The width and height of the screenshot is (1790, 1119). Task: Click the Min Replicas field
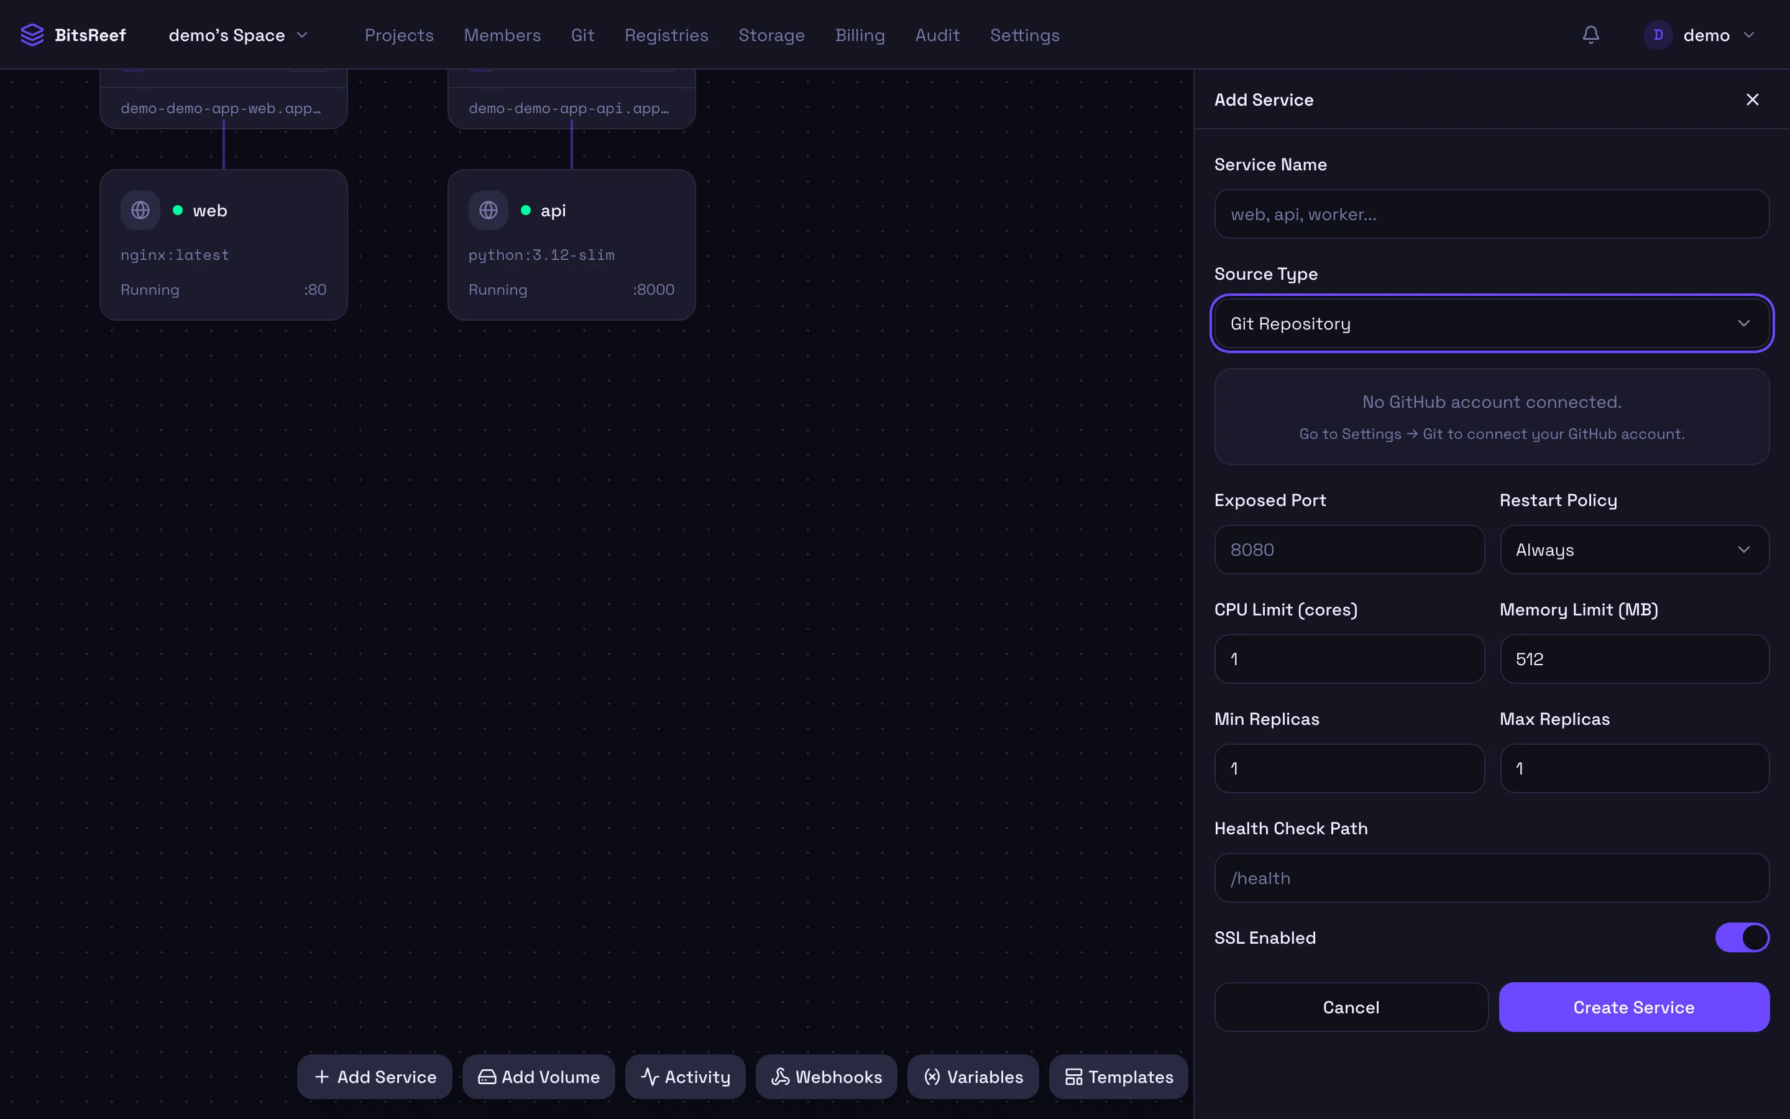coord(1349,768)
